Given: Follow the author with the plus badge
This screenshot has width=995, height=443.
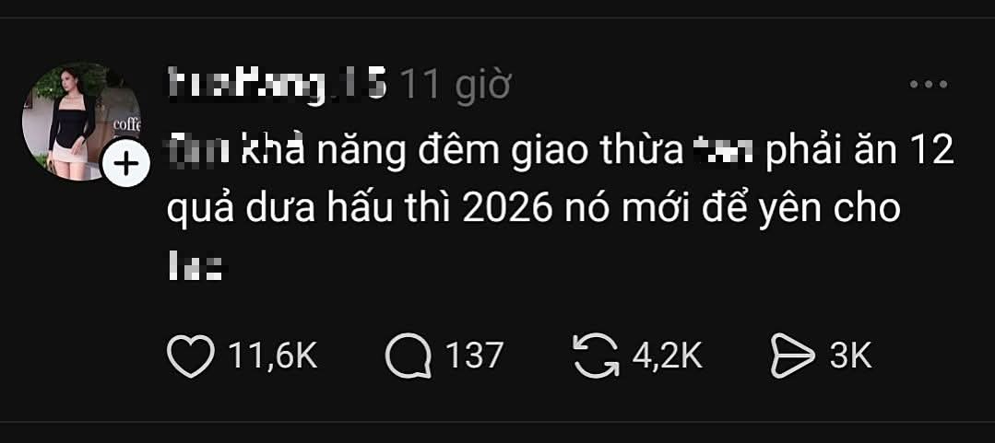Looking at the screenshot, I should pos(125,165).
